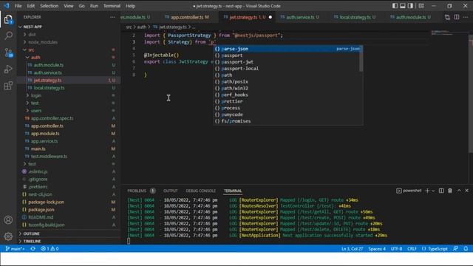Open the Help menu
Image resolution: width=473 pixels, height=266 pixels.
point(130,6)
